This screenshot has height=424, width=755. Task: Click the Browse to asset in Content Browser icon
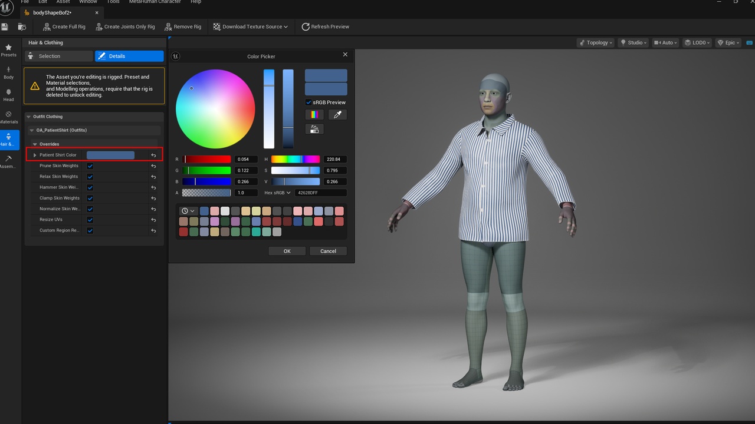point(22,26)
